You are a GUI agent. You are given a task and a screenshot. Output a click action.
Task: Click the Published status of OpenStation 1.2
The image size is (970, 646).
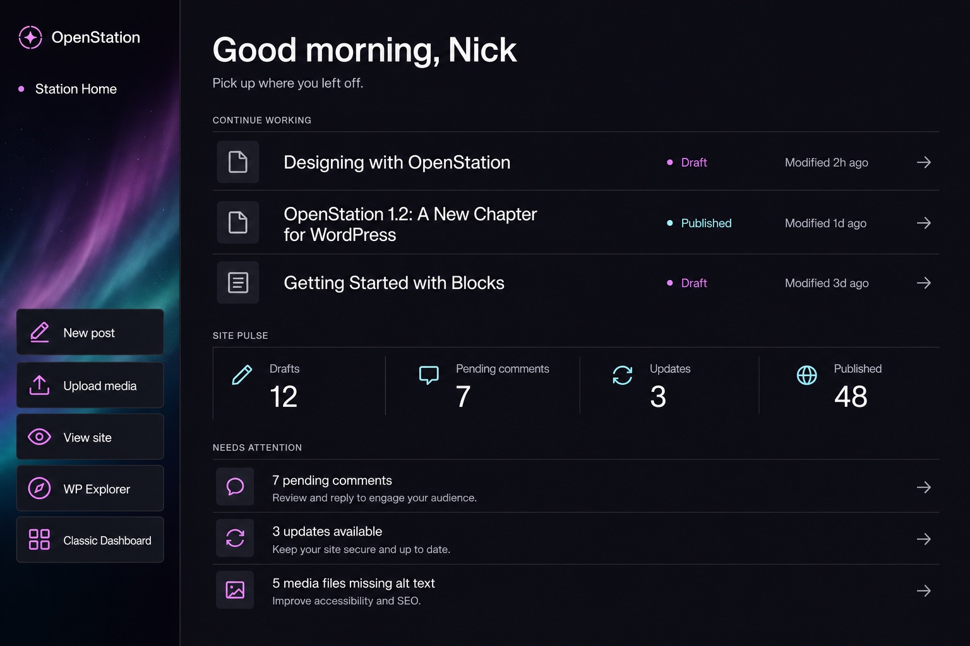(x=699, y=223)
